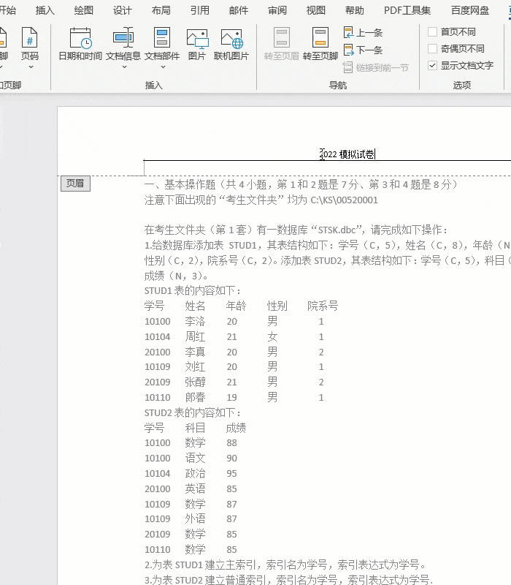Expand the 页码 dropdown arrow

[29, 67]
